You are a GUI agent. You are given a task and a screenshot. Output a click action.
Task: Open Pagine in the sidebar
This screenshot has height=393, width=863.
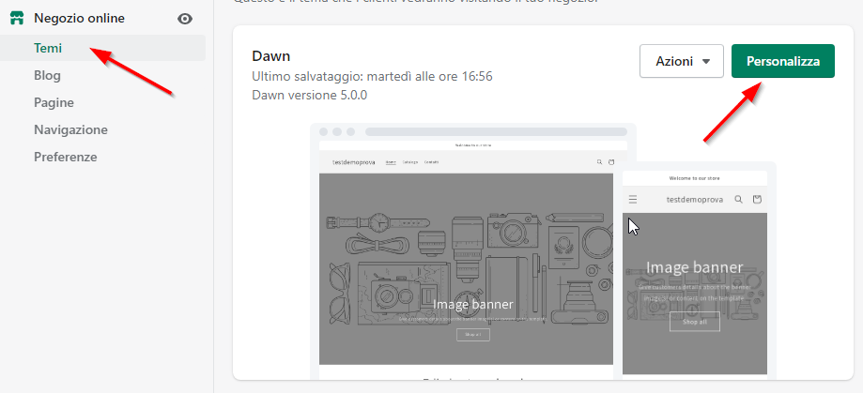click(54, 102)
